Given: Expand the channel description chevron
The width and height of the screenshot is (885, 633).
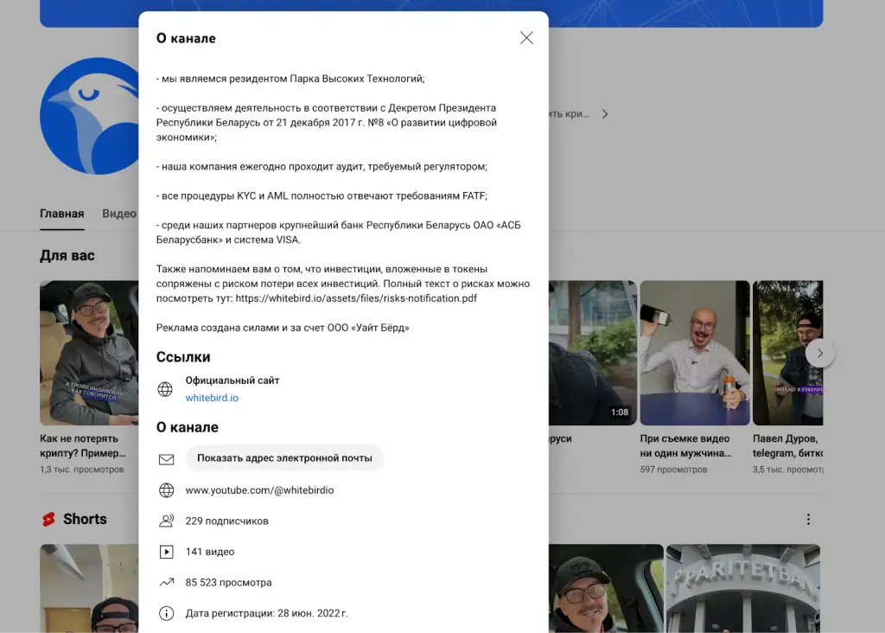Looking at the screenshot, I should click(604, 114).
